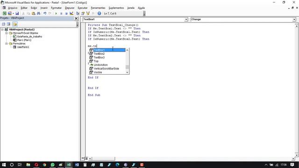Open Find with the binoculars icon

pyautogui.click(x=38, y=14)
